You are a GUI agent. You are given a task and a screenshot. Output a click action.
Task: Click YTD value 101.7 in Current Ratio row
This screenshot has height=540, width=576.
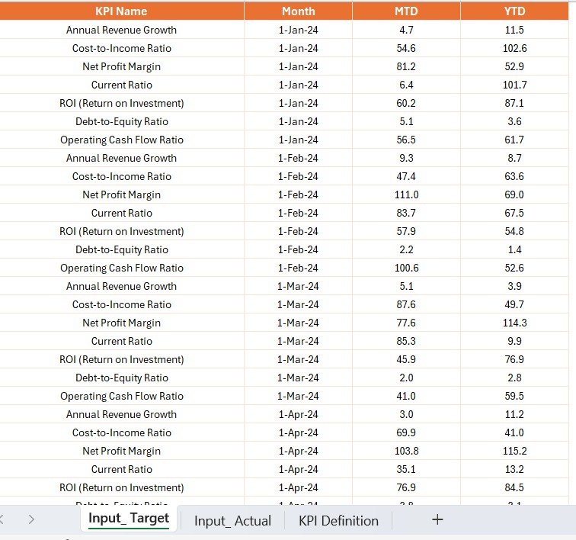pyautogui.click(x=514, y=85)
